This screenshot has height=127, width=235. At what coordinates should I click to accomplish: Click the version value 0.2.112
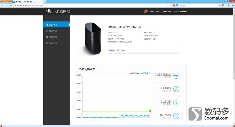pos(152,33)
